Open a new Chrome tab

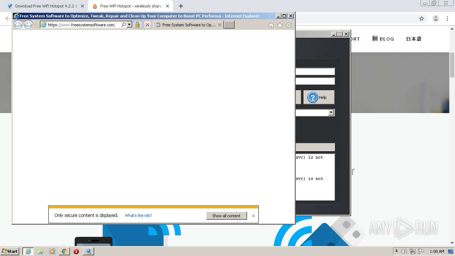coord(181,6)
